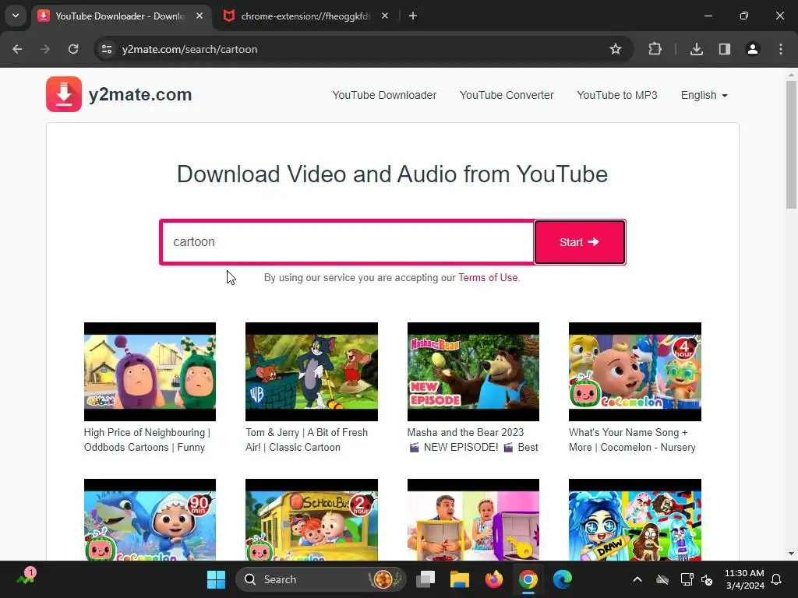Open Task View on taskbar
This screenshot has height=598, width=798.
[425, 579]
